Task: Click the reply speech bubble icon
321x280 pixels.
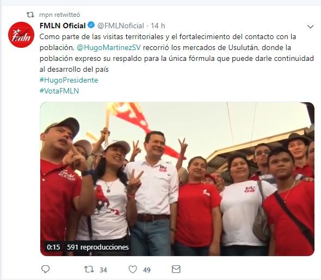Action: (46, 269)
